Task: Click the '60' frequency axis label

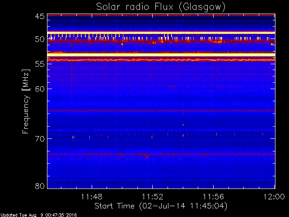Action: tap(40, 89)
